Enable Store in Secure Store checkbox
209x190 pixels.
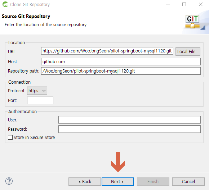[10, 138]
